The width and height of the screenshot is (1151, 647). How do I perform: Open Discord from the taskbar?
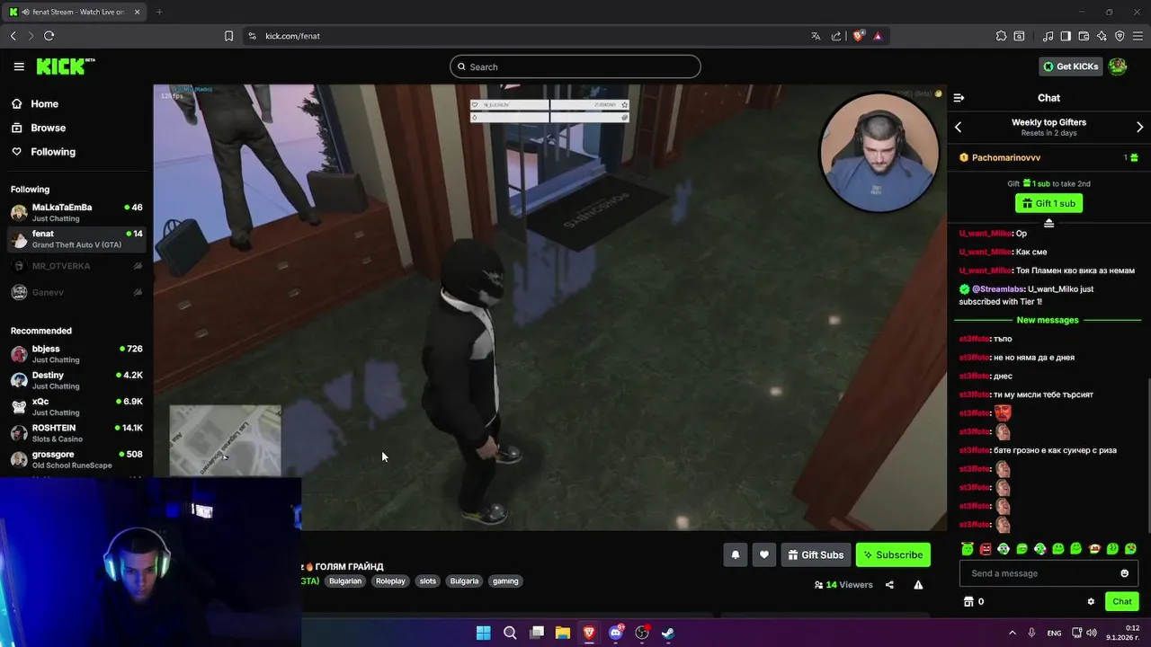pos(616,633)
